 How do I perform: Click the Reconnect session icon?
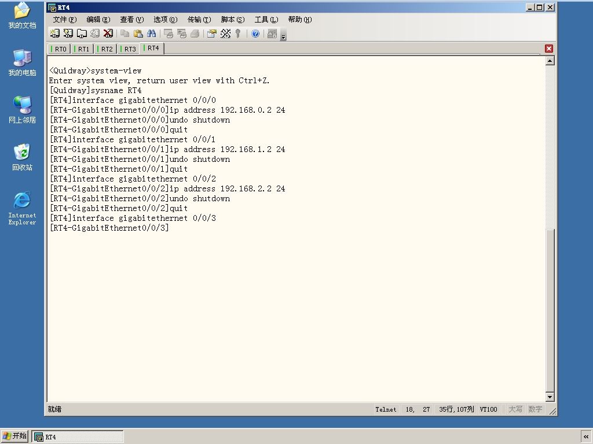pos(95,34)
